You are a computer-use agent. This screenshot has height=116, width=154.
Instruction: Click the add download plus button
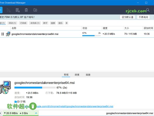(x=1, y=10)
